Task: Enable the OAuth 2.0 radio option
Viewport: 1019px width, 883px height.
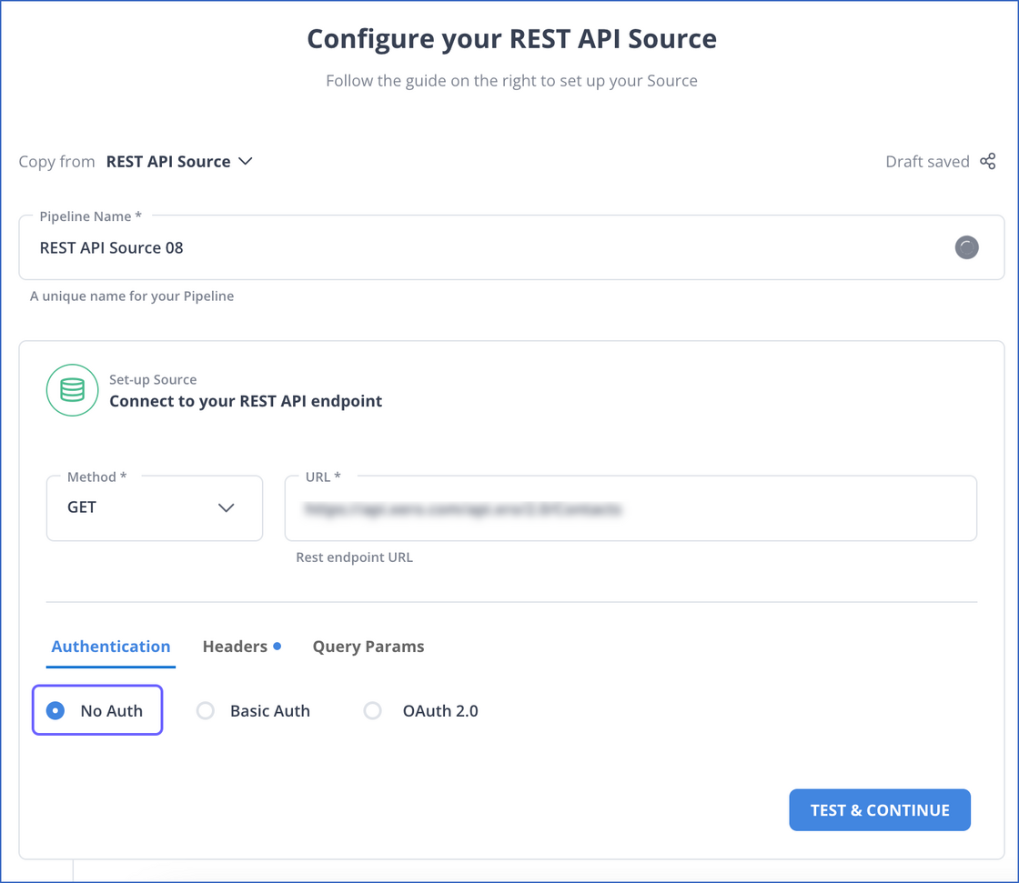Action: [x=373, y=710]
